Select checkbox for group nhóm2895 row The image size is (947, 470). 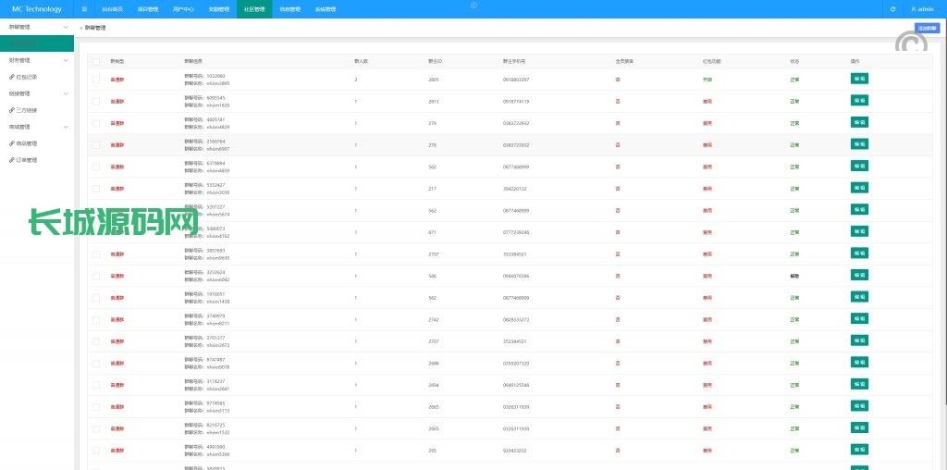[96, 80]
